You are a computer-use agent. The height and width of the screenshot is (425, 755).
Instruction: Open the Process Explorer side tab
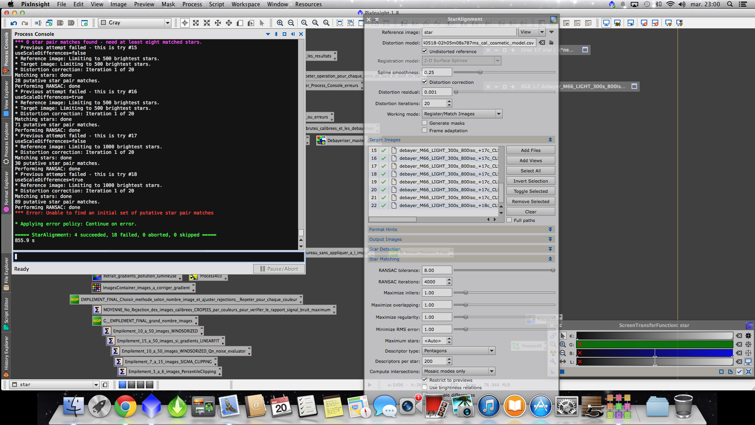(x=6, y=143)
